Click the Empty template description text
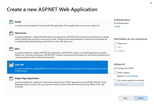 tap(58, 26)
